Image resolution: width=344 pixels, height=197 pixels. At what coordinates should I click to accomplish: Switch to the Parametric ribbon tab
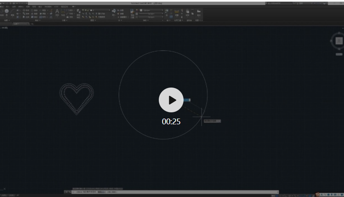(x=21, y=7)
